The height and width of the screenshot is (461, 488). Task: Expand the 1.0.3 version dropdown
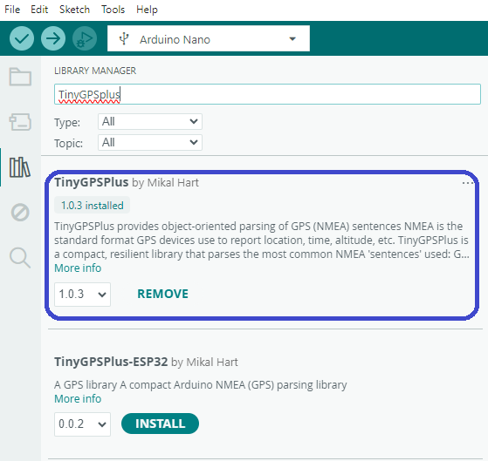82,295
